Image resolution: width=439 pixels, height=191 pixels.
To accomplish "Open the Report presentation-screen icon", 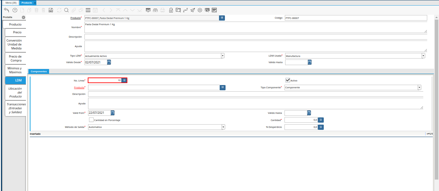I will click(148, 10).
